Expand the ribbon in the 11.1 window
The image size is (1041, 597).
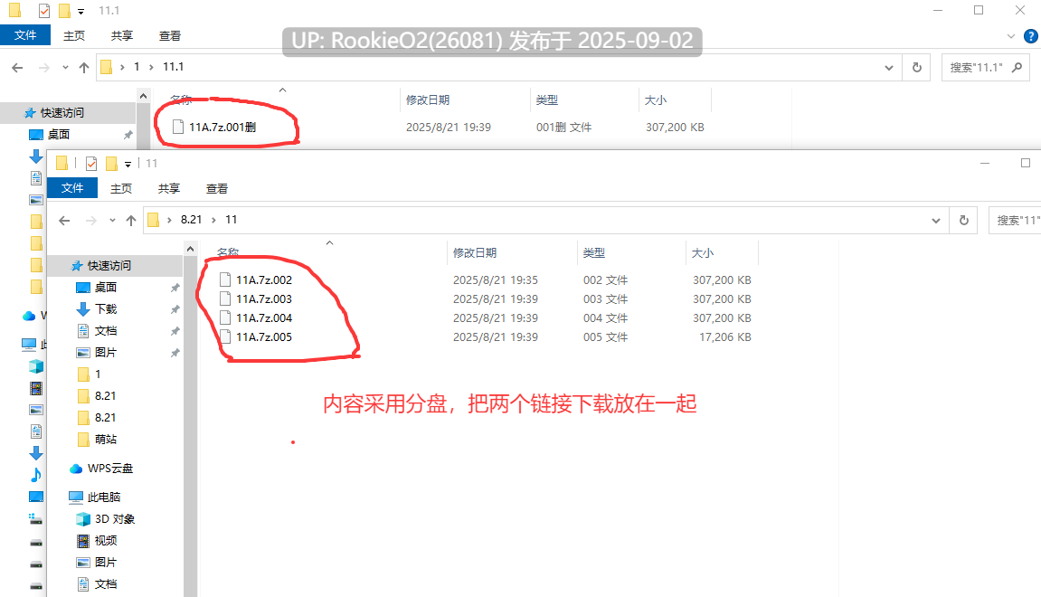[x=1010, y=36]
